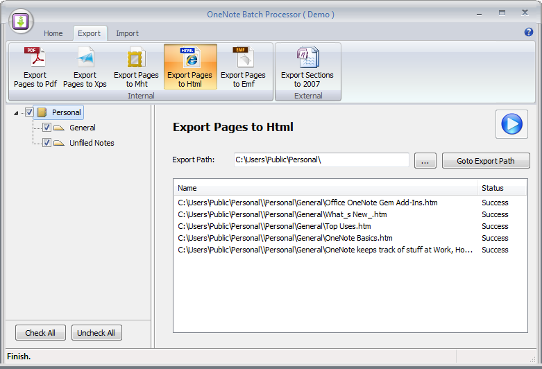Select the OneNote keeps track of stuff row

350,250
